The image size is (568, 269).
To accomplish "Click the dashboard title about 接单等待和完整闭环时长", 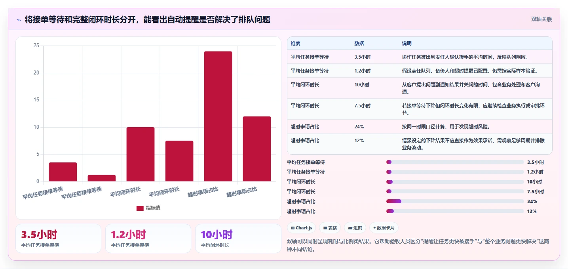I will [147, 20].
